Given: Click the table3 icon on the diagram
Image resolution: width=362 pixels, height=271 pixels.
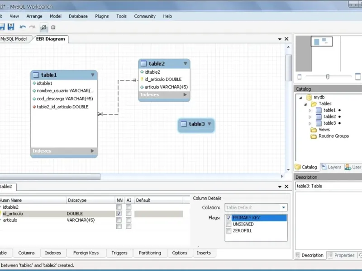Looking at the screenshot, I should pyautogui.click(x=183, y=124).
